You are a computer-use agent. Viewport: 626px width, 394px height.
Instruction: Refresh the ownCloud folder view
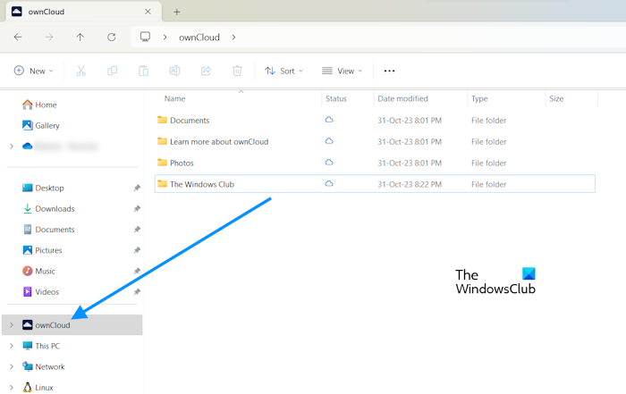click(x=112, y=38)
